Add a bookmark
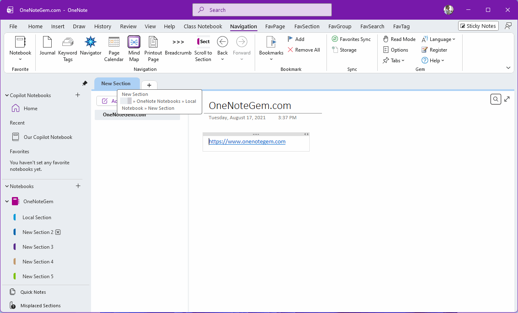The width and height of the screenshot is (518, 313). [296, 39]
